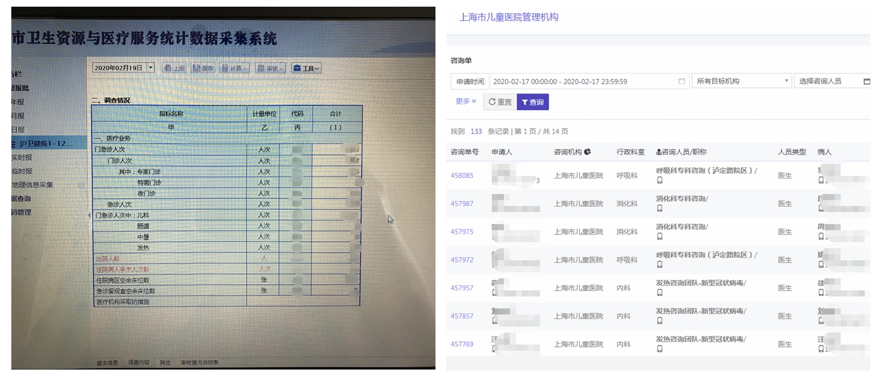The width and height of the screenshot is (881, 377).
Task: Switch to the 调查内容 tab
Action: point(138,363)
